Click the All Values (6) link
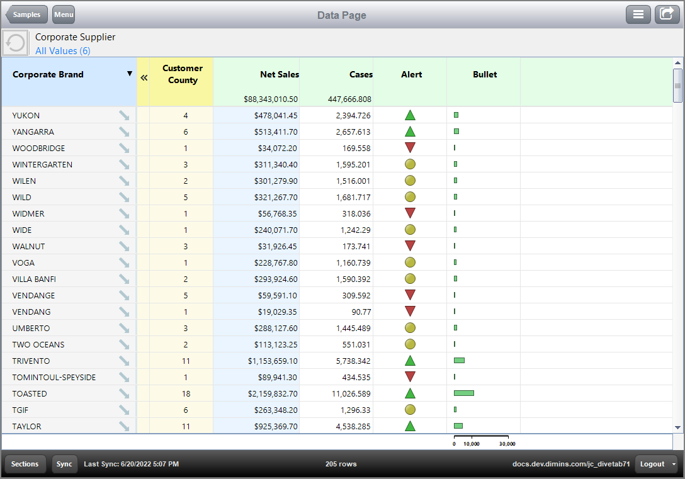Image resolution: width=685 pixels, height=479 pixels. point(62,50)
